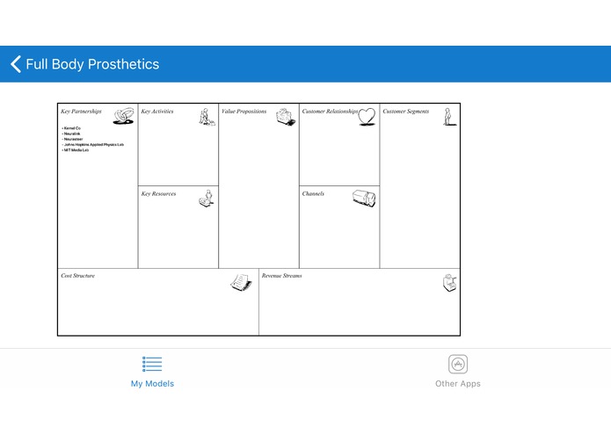Tap the Revenue Streams cash register icon
Screen dimensions: 611x434
point(449,283)
